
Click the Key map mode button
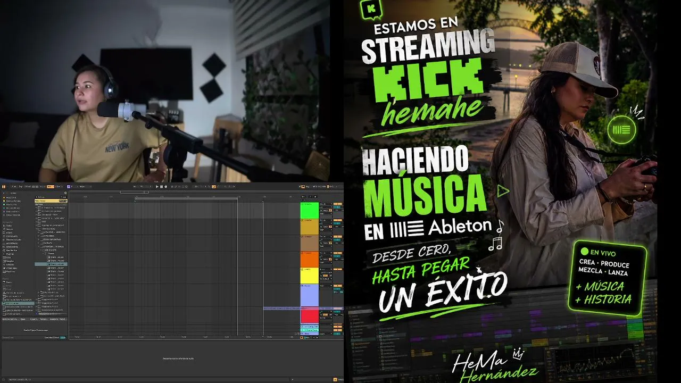pyautogui.click(x=308, y=187)
